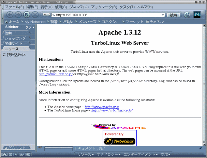Select the ショッピング sidebar tab
Image resolution: width=207 pixels, height=158 pixels.
point(15,38)
